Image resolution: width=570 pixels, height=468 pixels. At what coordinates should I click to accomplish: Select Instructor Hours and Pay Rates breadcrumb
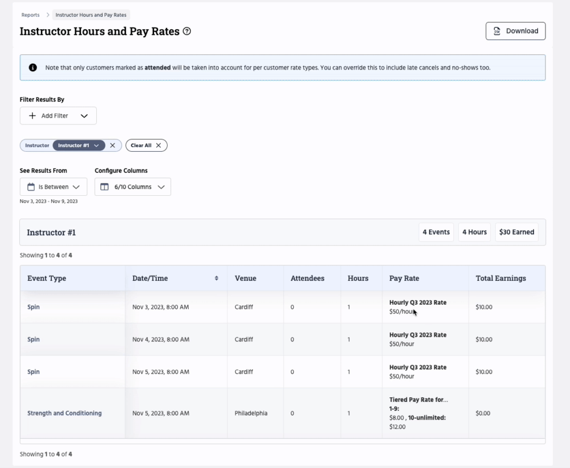click(x=91, y=15)
